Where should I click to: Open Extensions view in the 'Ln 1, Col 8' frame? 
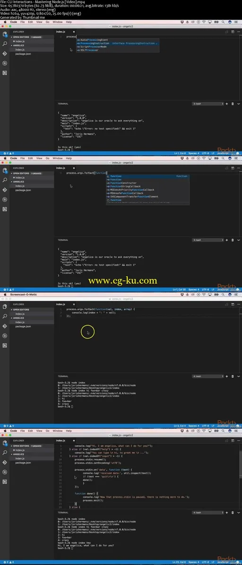pos(5,73)
